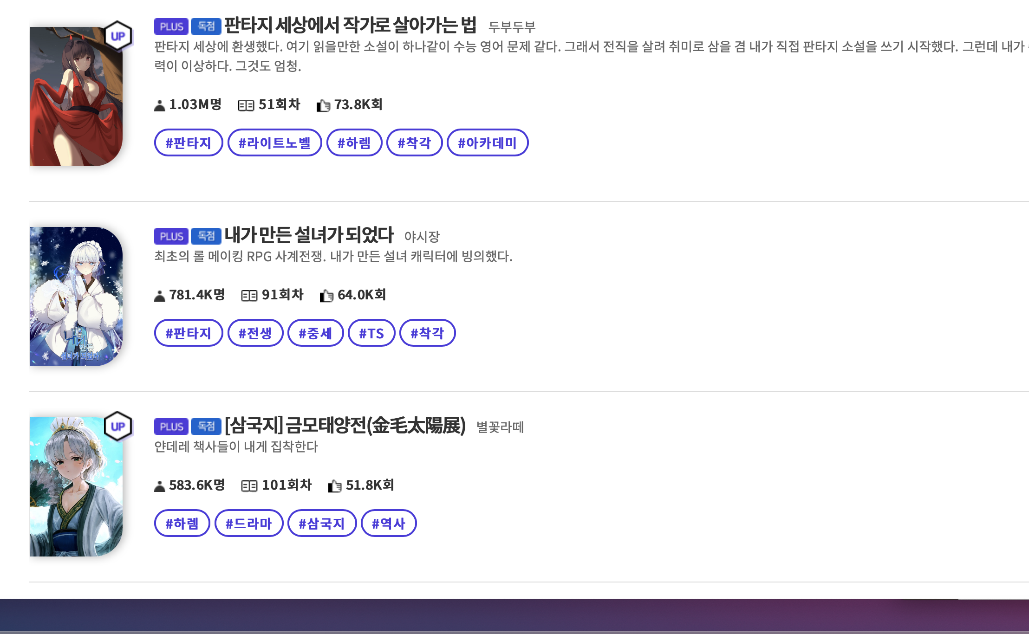Open the novel 판타지 세상에서 작가로 살아가는 법
This screenshot has width=1029, height=634.
pos(350,25)
